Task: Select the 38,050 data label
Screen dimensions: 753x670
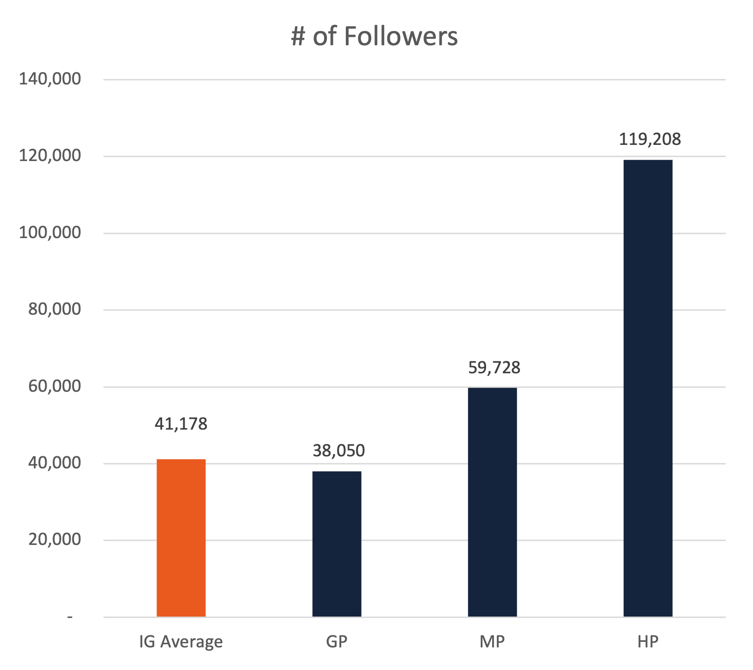Action: (339, 450)
